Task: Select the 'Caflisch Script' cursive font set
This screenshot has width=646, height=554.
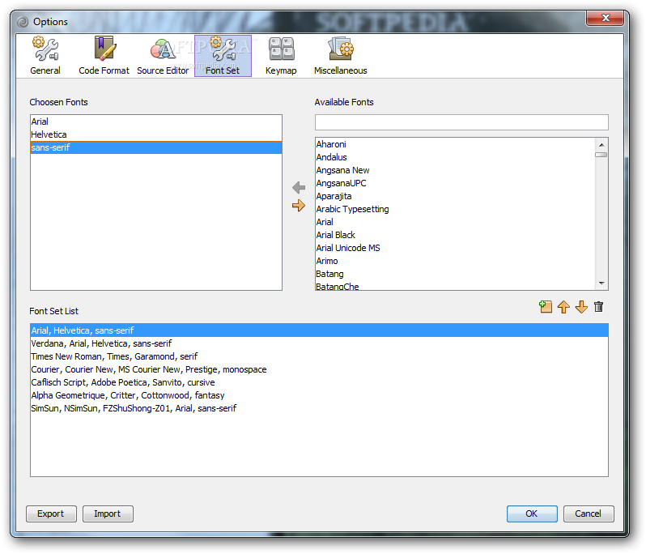Action: [319, 382]
